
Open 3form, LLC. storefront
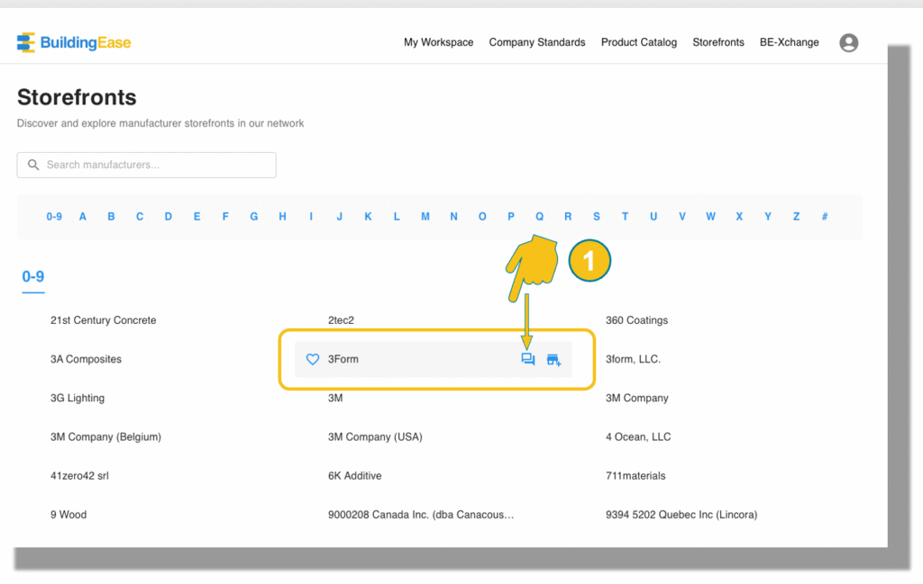point(634,359)
